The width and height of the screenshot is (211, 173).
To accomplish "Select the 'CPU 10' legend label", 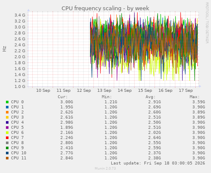I will click(x=19, y=153).
